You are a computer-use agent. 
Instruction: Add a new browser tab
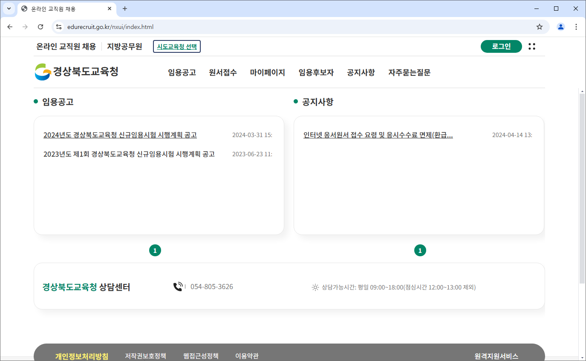(125, 9)
